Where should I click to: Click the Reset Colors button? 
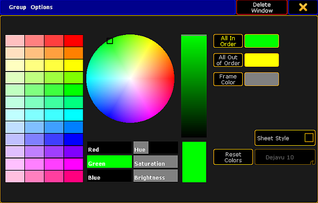(233, 157)
